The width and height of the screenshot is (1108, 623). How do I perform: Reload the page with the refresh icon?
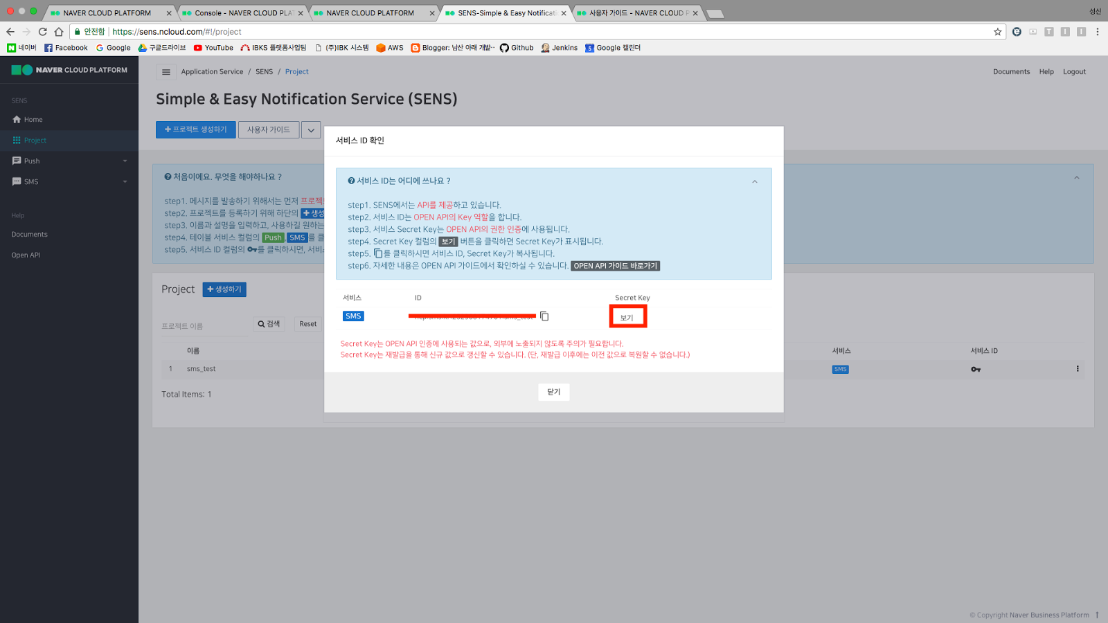point(43,32)
